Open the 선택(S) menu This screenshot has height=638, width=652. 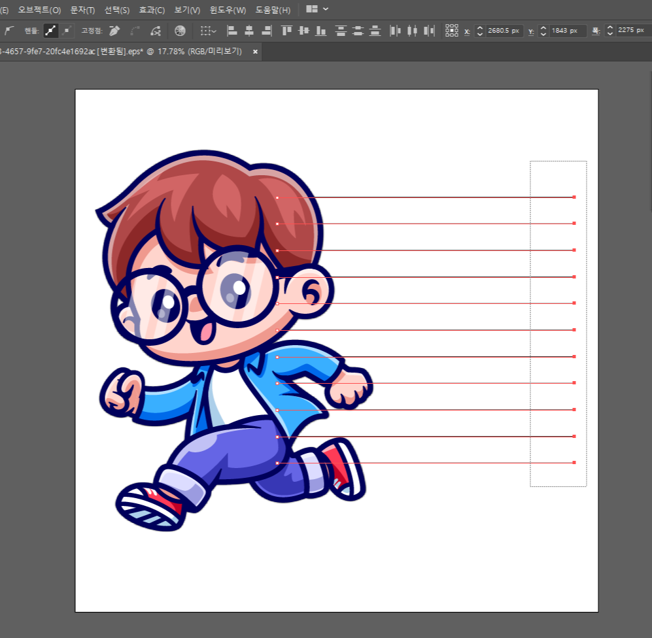117,10
